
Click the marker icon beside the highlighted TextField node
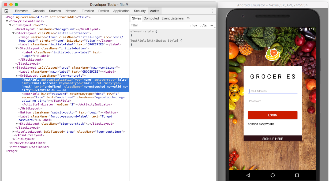pos(3,80)
